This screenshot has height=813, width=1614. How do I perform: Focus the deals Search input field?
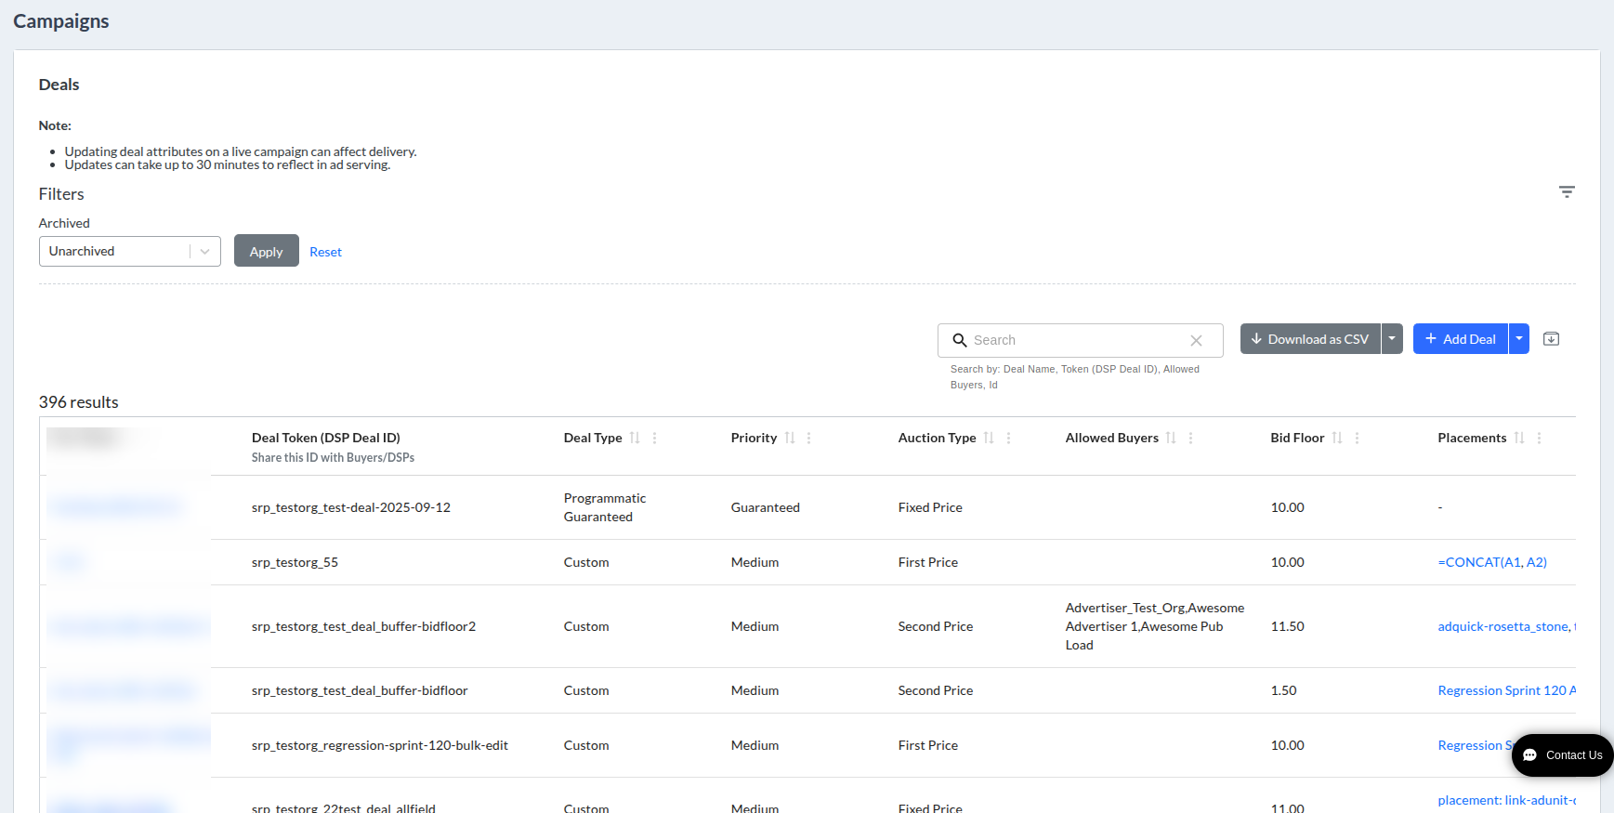[1078, 340]
